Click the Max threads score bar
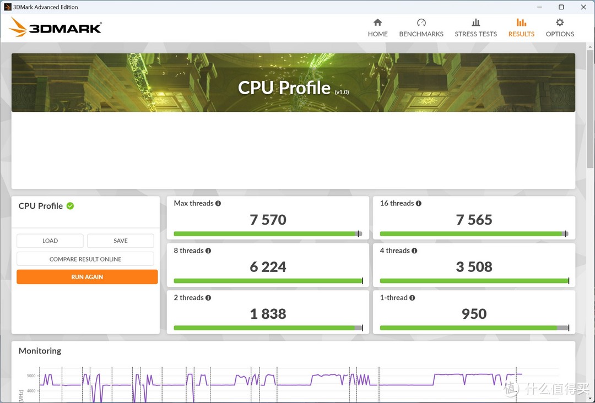 [x=268, y=234]
